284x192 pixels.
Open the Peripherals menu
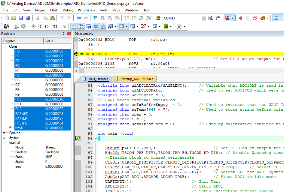(x=86, y=10)
